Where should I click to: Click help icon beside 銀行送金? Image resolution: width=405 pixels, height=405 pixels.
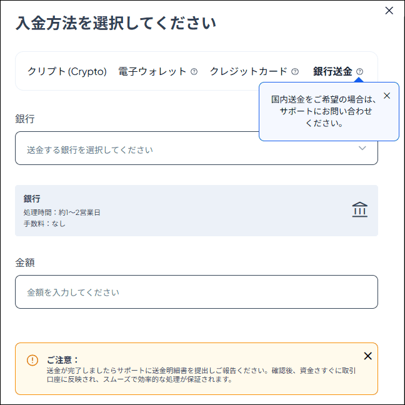click(x=359, y=72)
